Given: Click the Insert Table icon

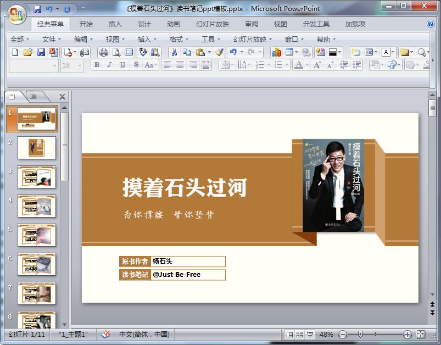Looking at the screenshot, I should [289, 52].
